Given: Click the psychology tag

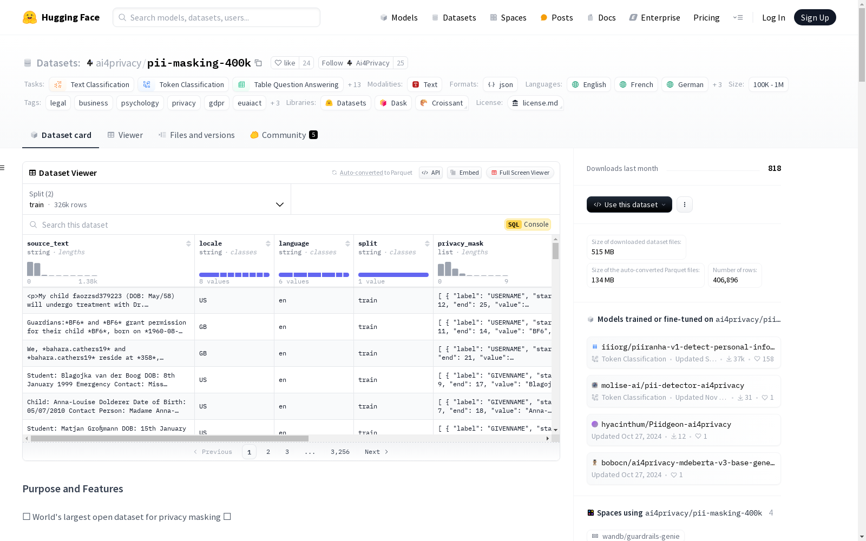Looking at the screenshot, I should pyautogui.click(x=140, y=103).
